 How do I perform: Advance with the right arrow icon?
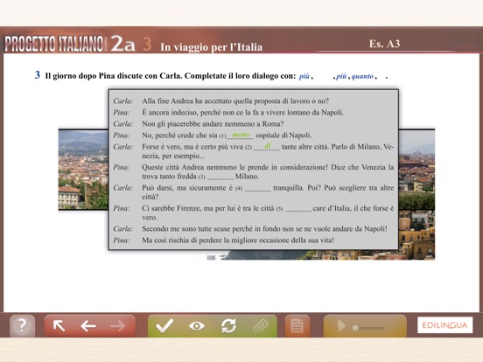coord(117,325)
